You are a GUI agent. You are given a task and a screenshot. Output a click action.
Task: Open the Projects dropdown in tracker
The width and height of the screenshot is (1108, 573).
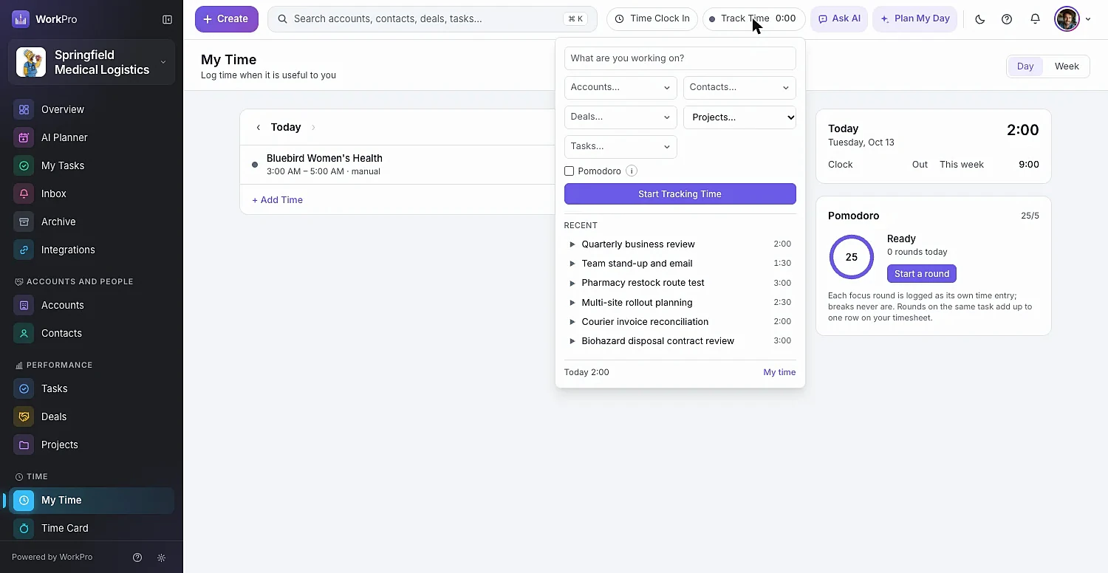739,117
